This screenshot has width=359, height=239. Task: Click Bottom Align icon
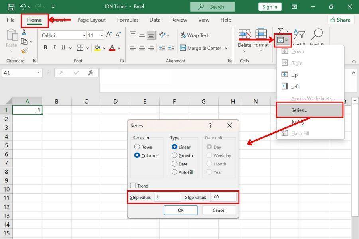[151, 35]
